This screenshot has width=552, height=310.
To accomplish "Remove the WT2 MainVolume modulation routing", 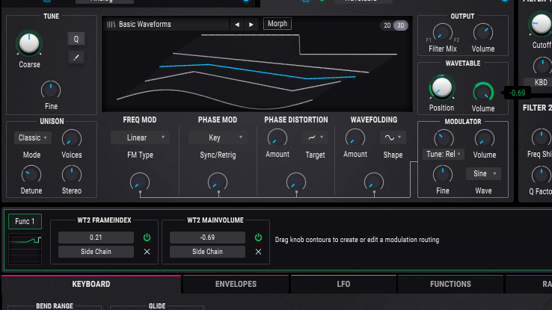I will pos(258,252).
